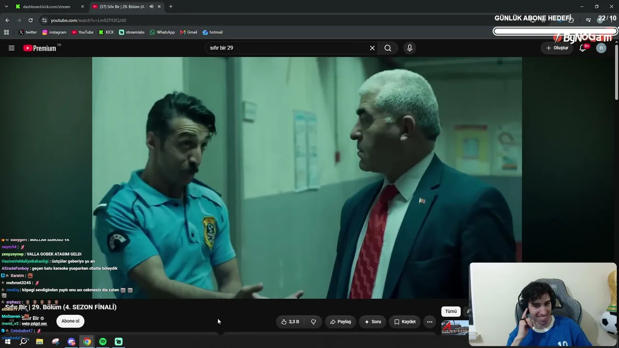Clear the search query with the X
The height and width of the screenshot is (348, 619).
coord(372,48)
